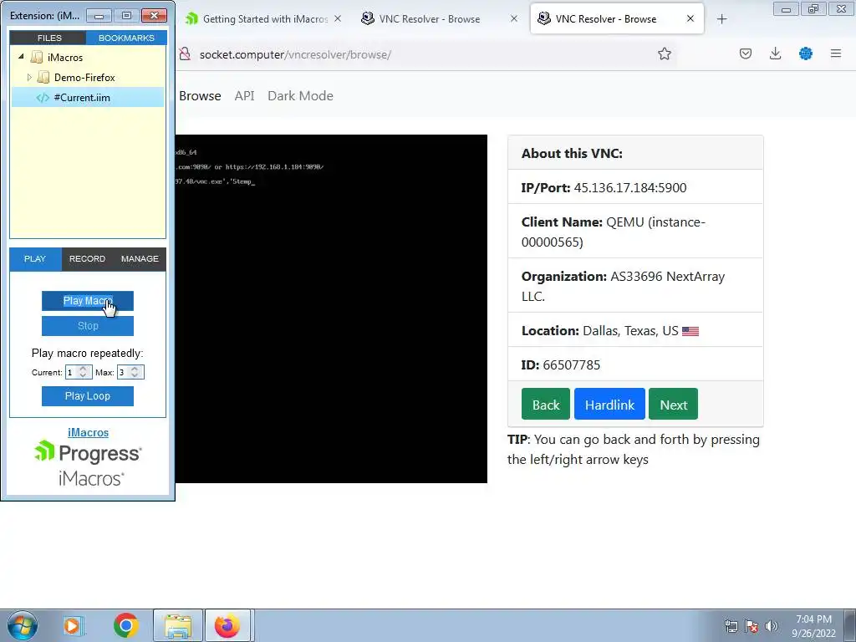Select the Demo-Firefox folder
The image size is (856, 642).
point(84,78)
